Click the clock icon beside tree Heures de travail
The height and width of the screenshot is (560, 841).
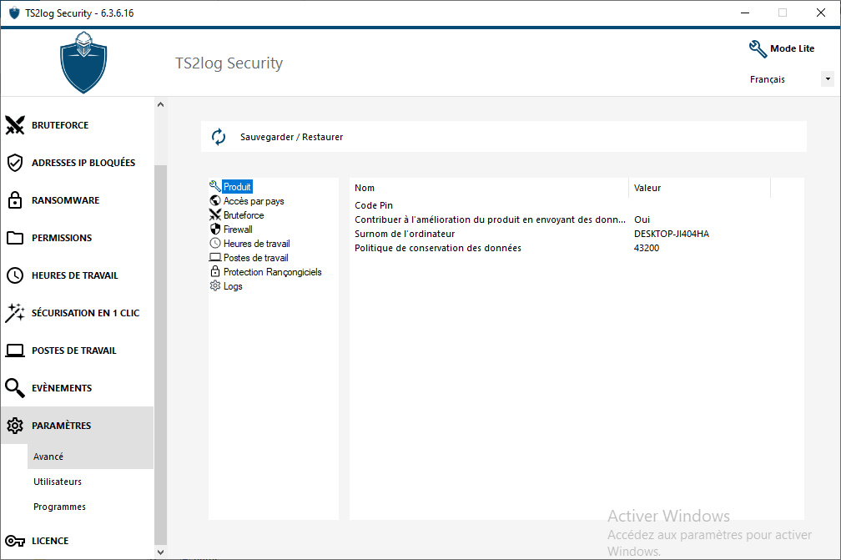(x=215, y=243)
